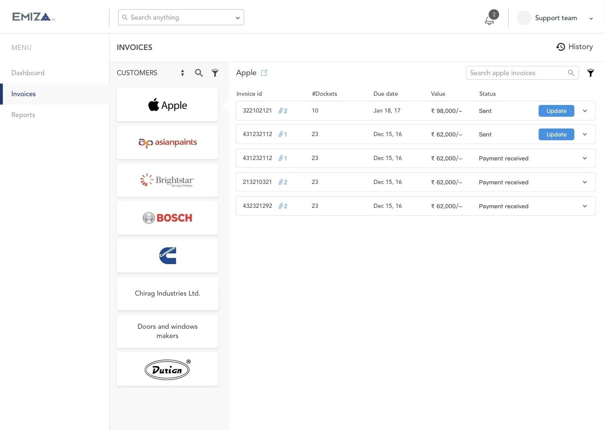Select the Apple customer card
605x430 pixels.
tap(167, 105)
